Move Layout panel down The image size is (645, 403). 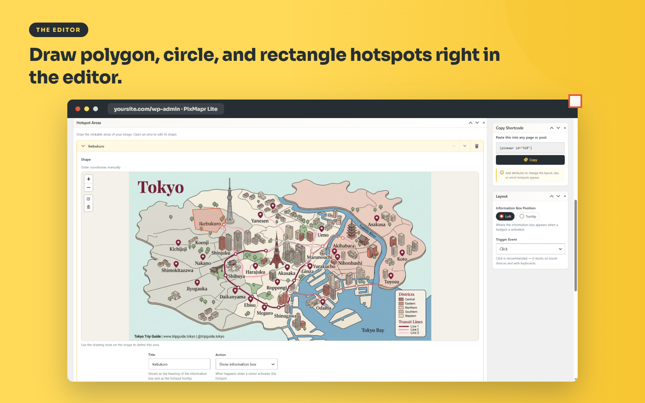(558, 196)
